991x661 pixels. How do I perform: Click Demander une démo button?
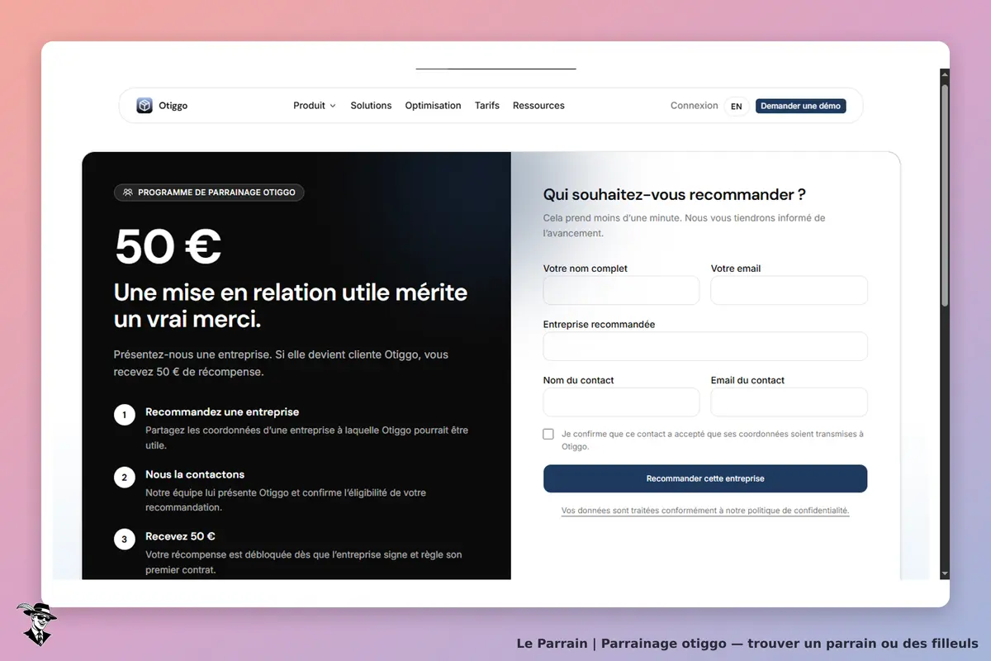pyautogui.click(x=800, y=106)
